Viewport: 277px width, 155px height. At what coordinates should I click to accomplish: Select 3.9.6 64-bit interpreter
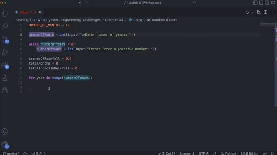pyautogui.click(x=249, y=153)
